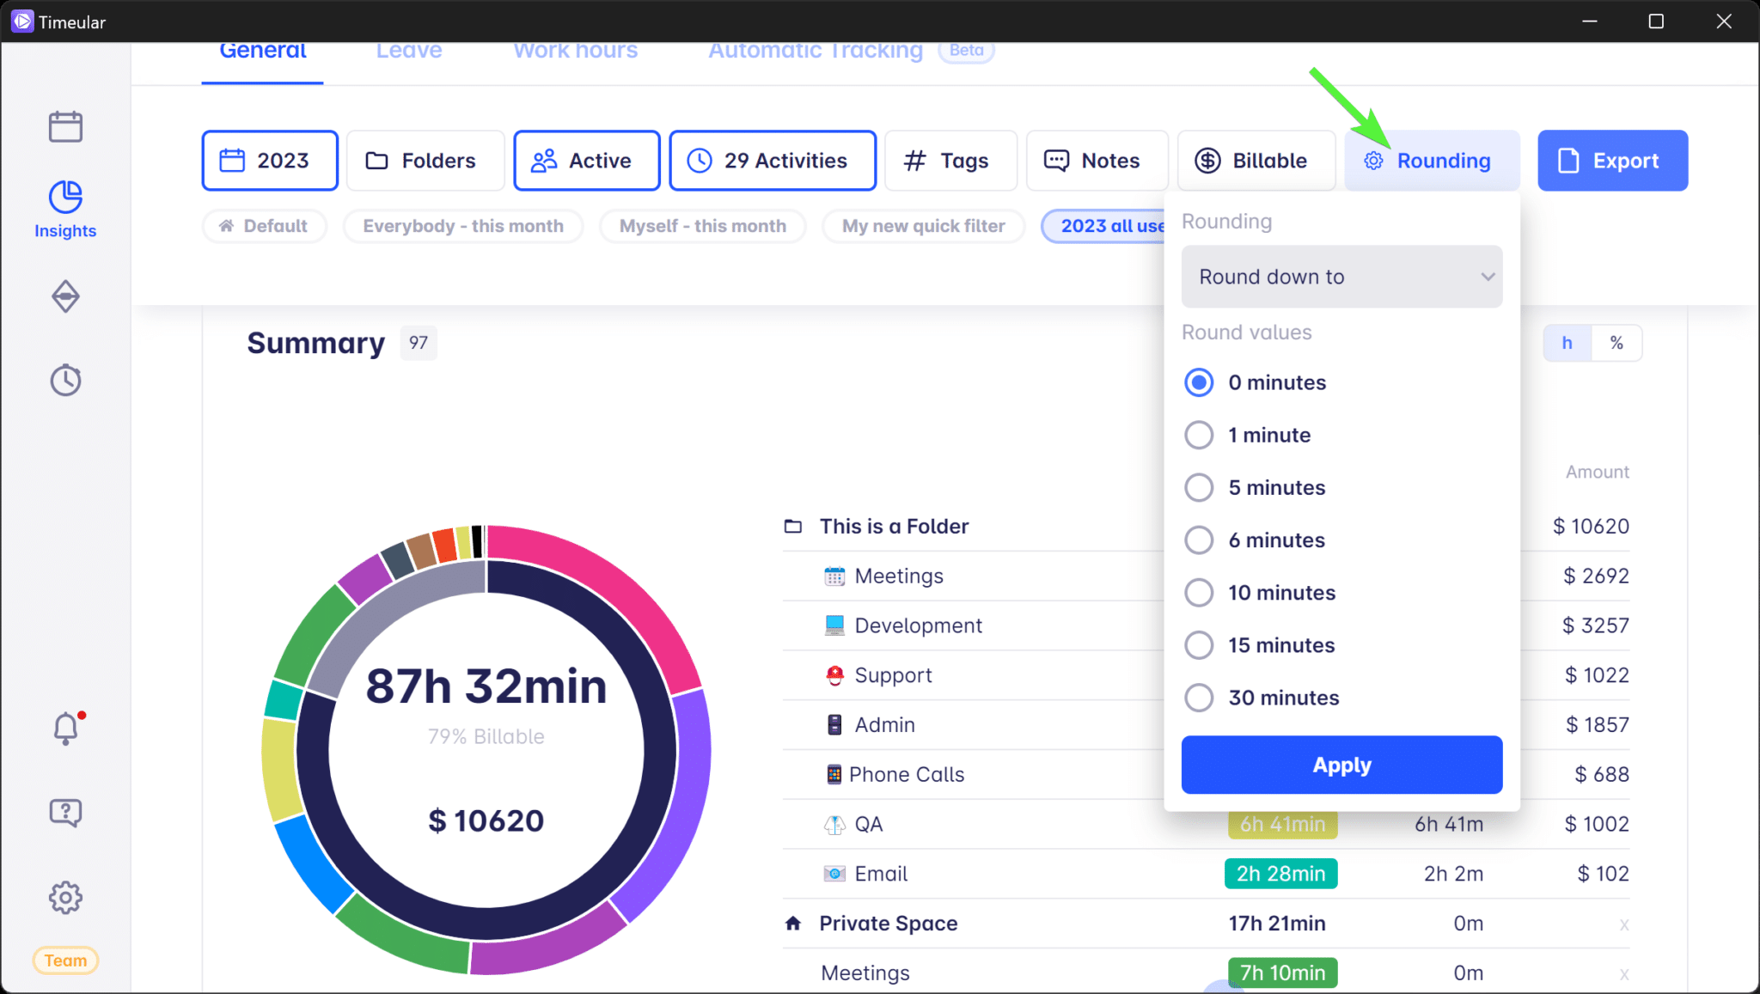Viewport: 1760px width, 994px height.
Task: Expand the Round down to dropdown
Action: (x=1341, y=277)
